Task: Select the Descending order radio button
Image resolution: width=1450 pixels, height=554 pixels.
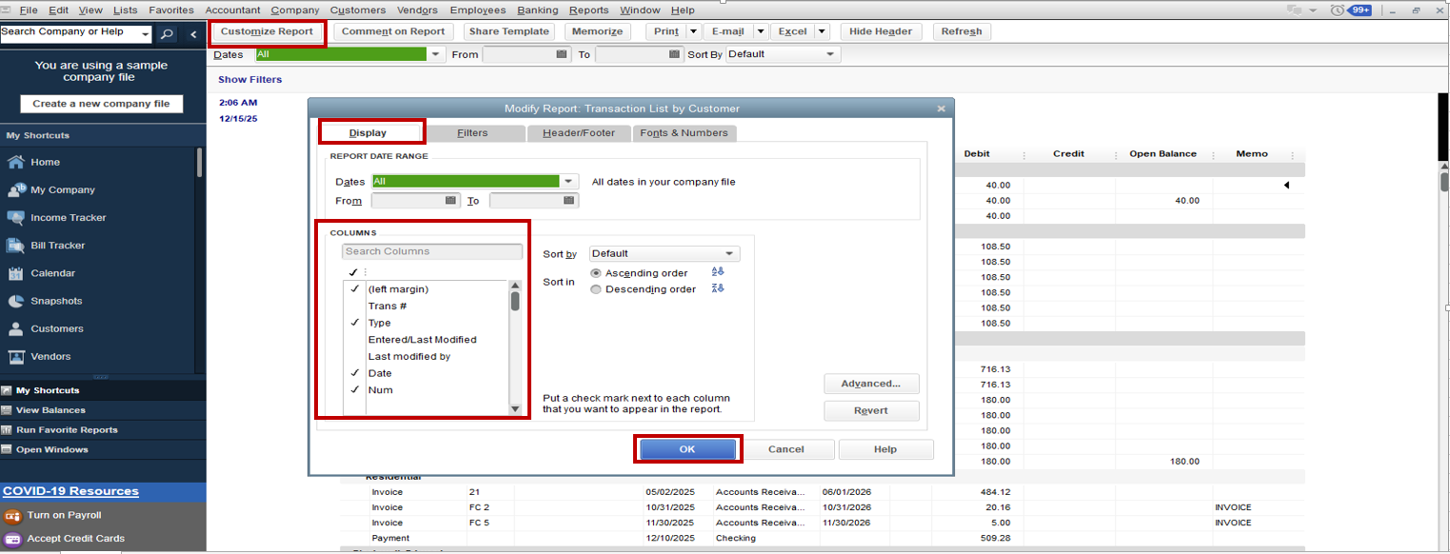Action: (x=594, y=288)
